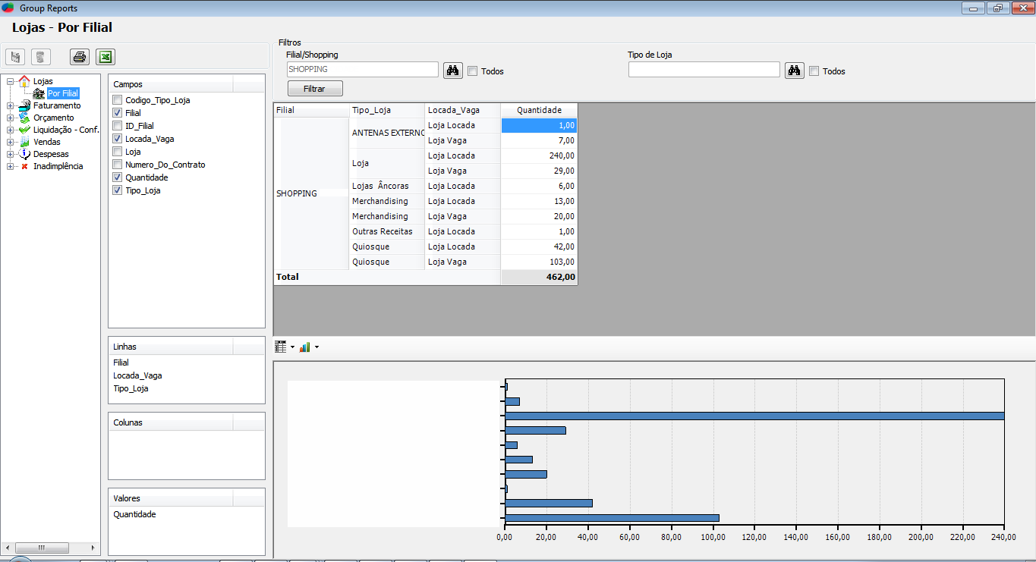This screenshot has height=562, width=1036.
Task: Click the Despesas info bubble icon
Action: pos(24,154)
